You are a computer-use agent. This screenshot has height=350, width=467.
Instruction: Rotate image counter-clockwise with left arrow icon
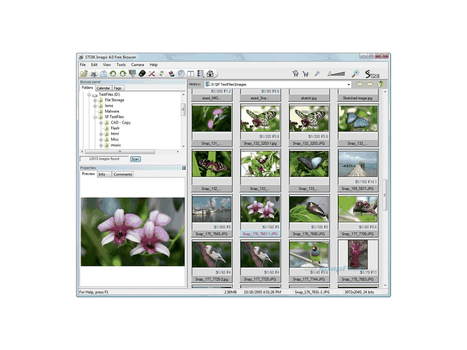pyautogui.click(x=113, y=73)
